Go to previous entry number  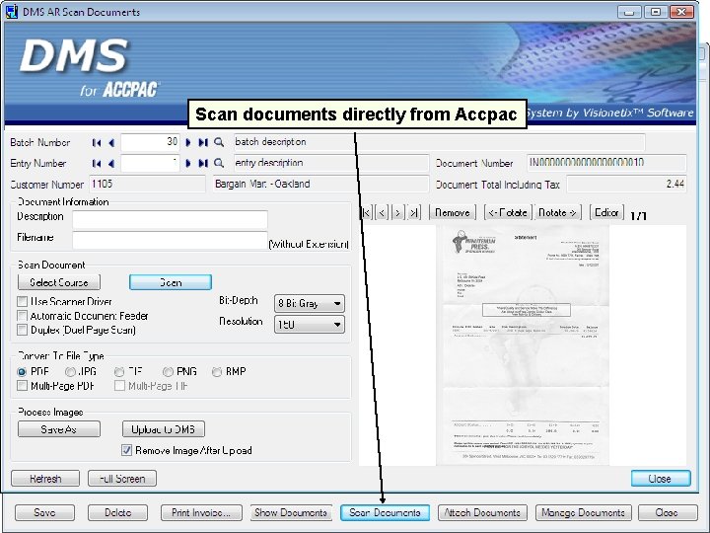110,163
